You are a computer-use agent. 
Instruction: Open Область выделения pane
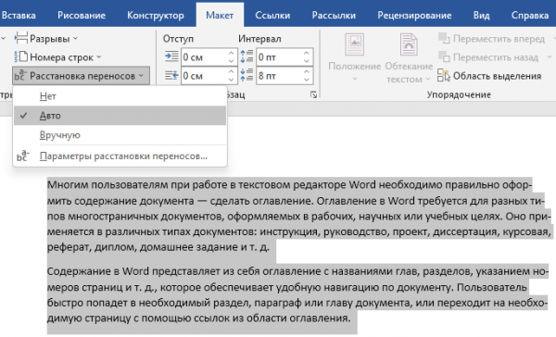[489, 76]
